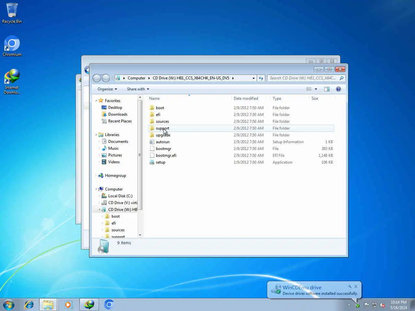Click the Explorer Back navigation button
This screenshot has height=311, width=415.
click(x=97, y=78)
